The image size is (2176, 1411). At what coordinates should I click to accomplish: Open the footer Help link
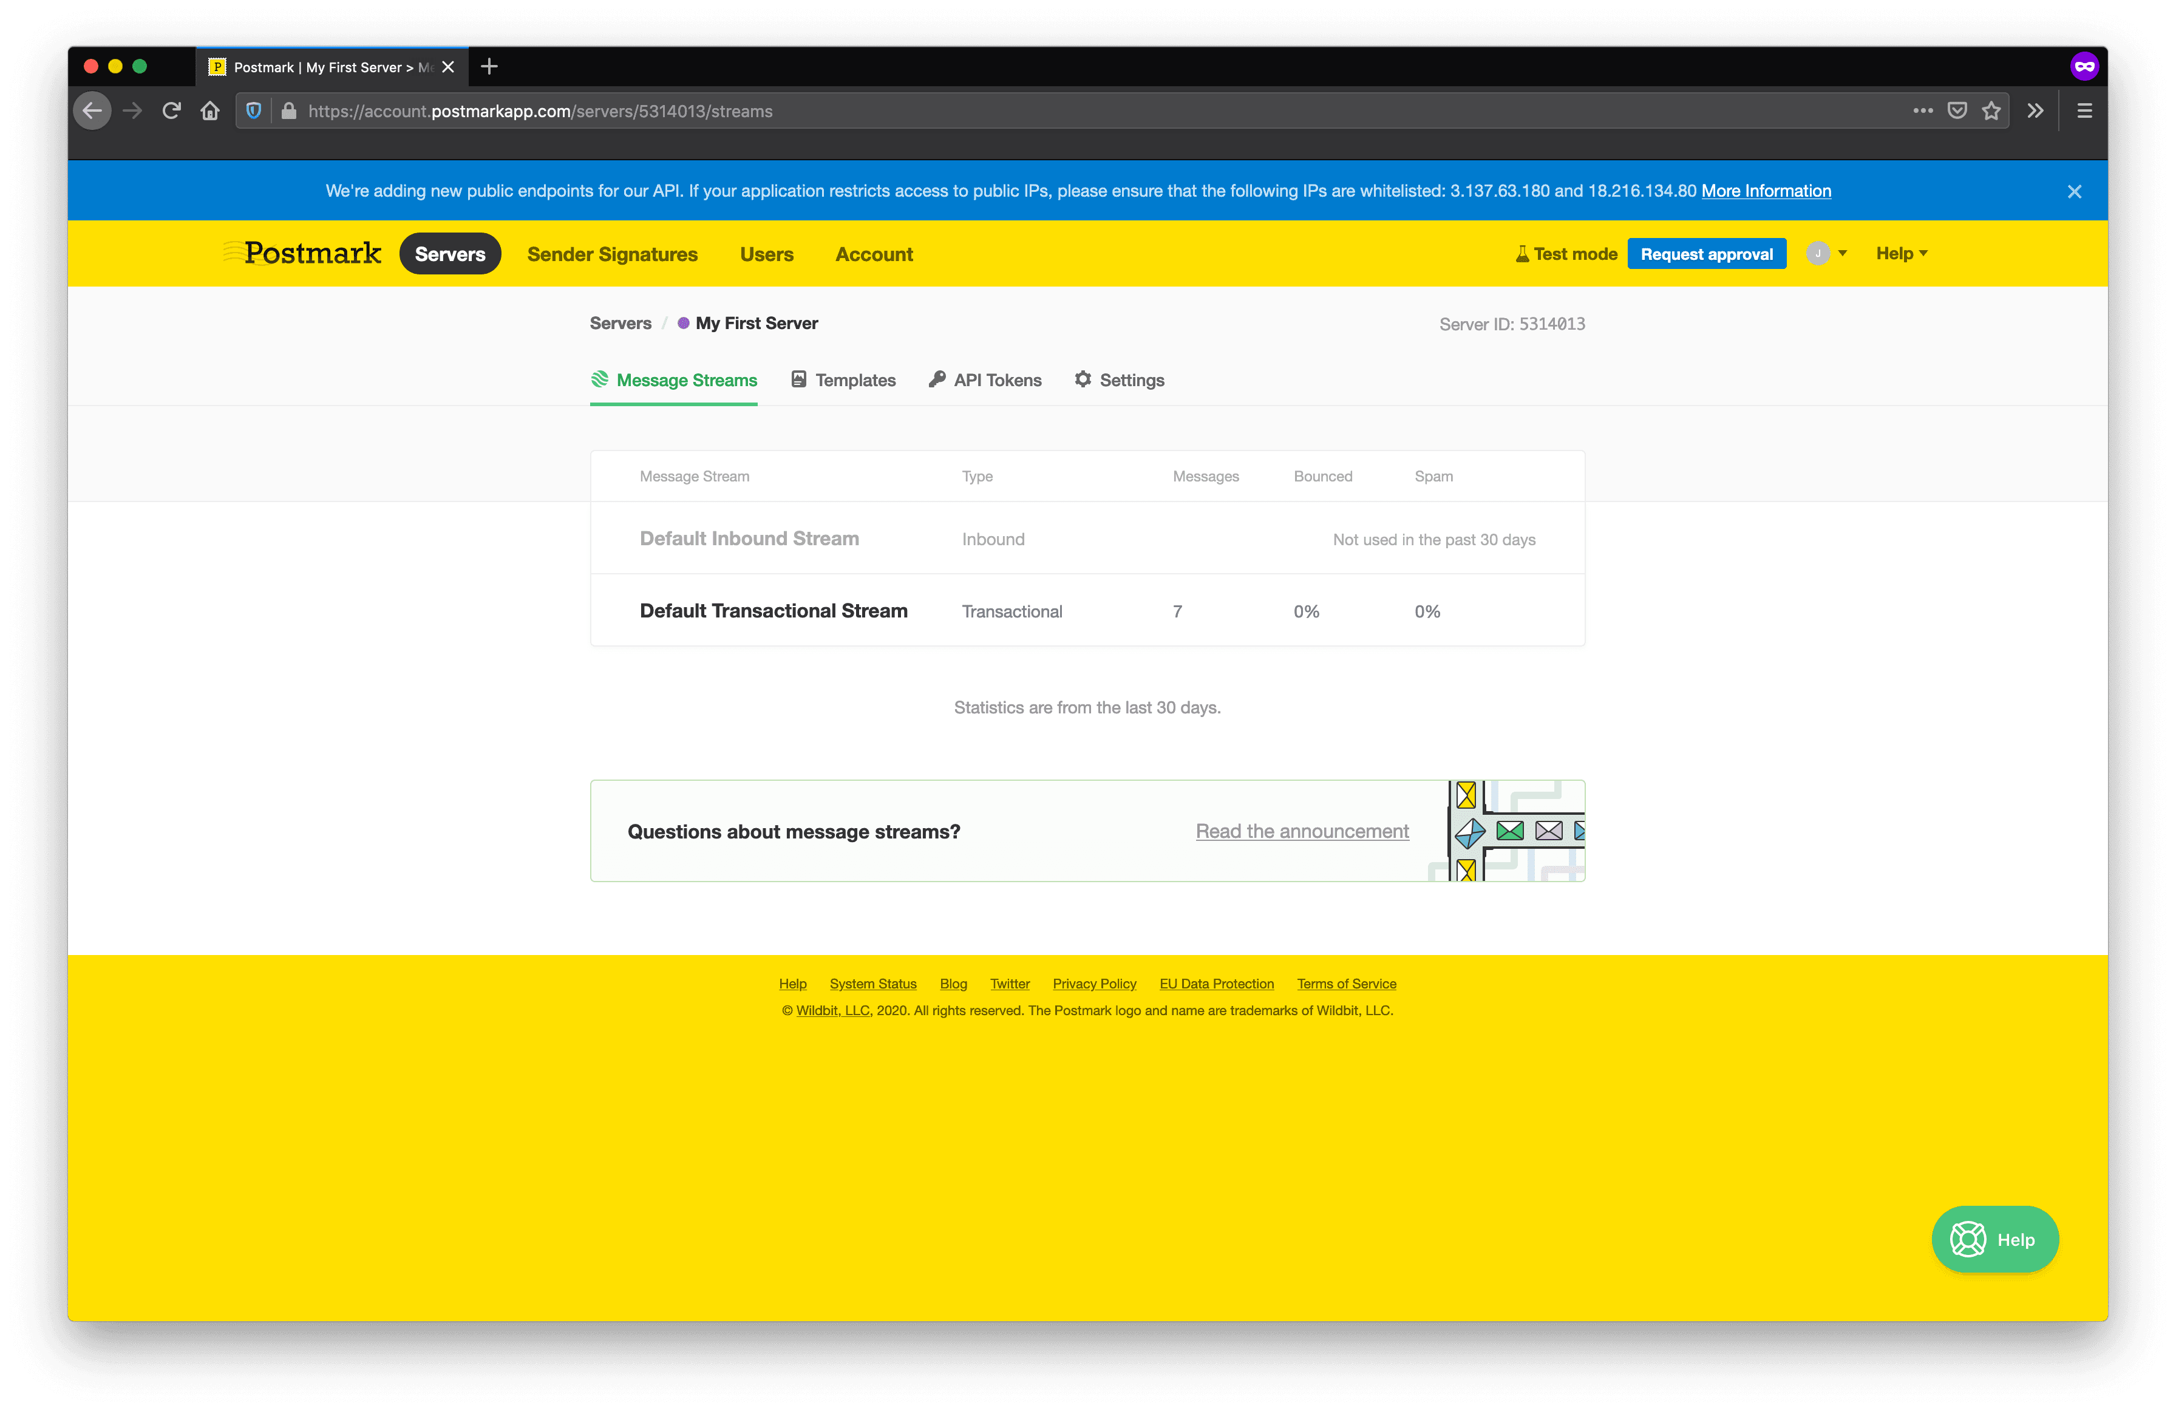793,983
